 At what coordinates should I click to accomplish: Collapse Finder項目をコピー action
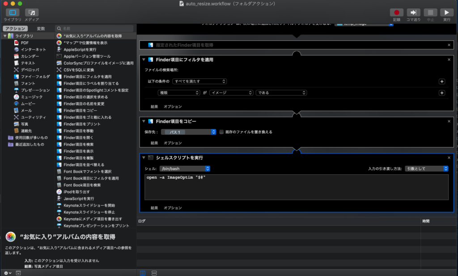click(144, 121)
